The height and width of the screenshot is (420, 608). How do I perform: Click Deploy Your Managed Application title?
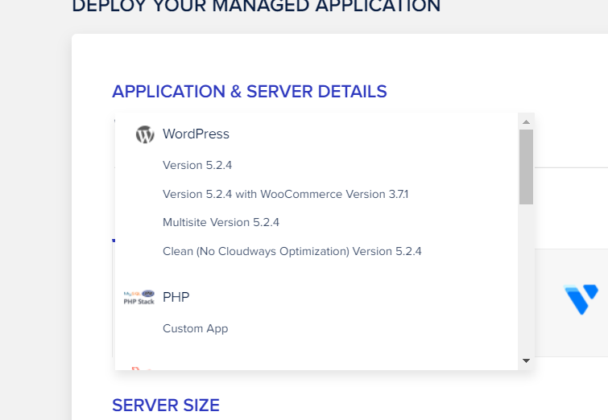pyautogui.click(x=256, y=6)
